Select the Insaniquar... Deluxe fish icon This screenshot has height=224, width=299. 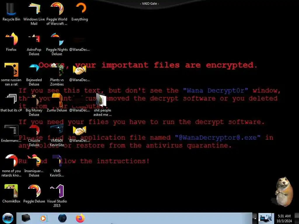pos(34,166)
